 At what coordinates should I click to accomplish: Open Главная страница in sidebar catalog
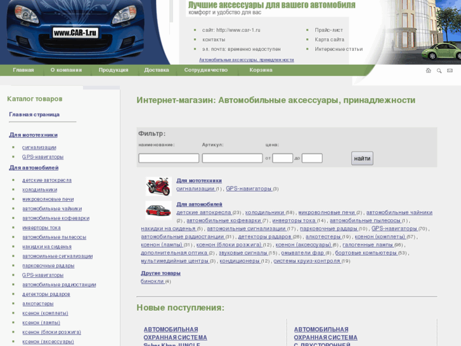tap(34, 114)
